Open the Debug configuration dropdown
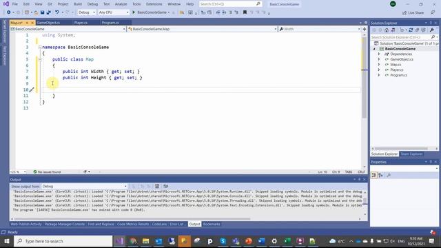441x248 pixels. (x=87, y=12)
